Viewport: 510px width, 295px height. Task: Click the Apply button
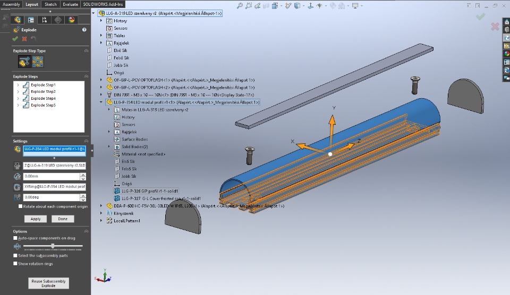36,219
